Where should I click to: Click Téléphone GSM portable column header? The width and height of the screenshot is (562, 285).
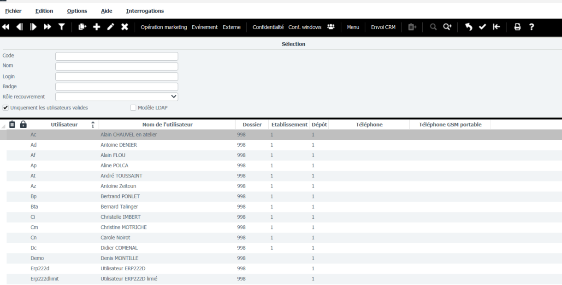tap(450, 125)
